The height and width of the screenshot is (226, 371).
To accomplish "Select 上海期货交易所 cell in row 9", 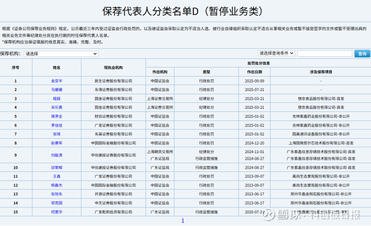I will click(x=160, y=152).
